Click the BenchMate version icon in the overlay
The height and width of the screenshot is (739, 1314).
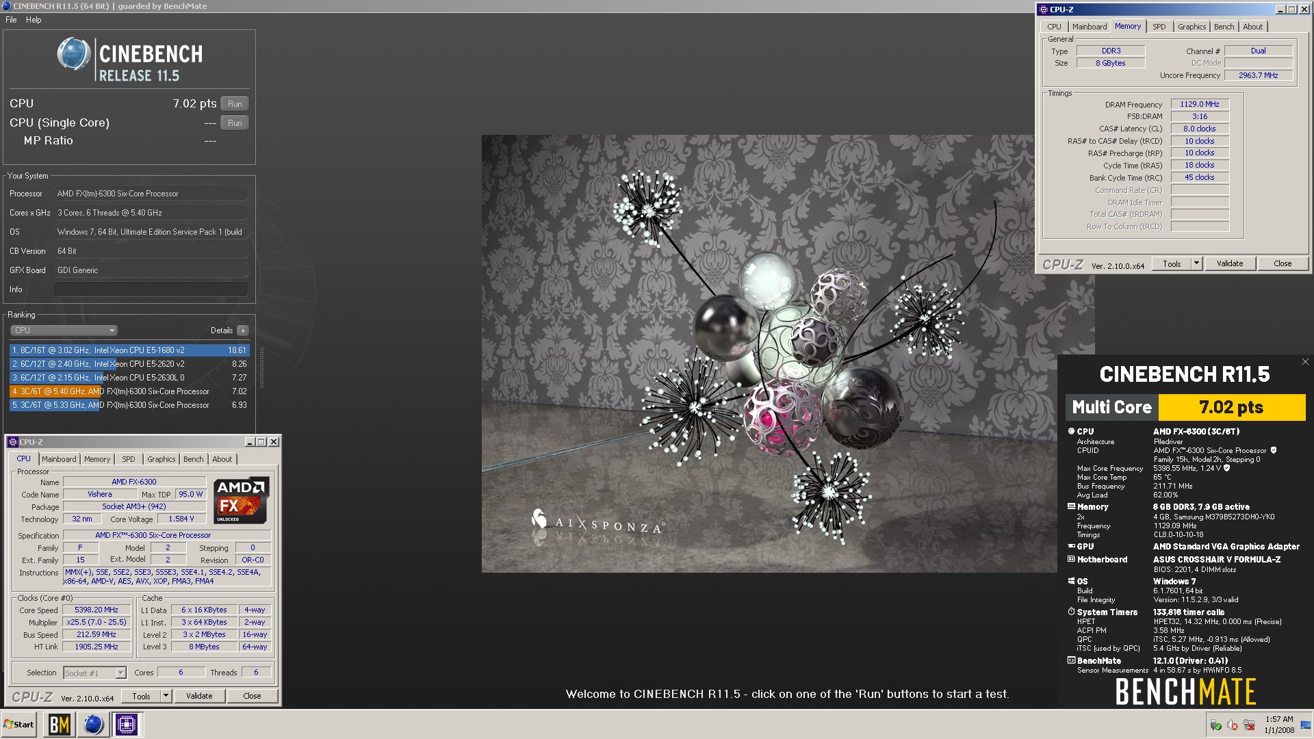coord(1071,660)
